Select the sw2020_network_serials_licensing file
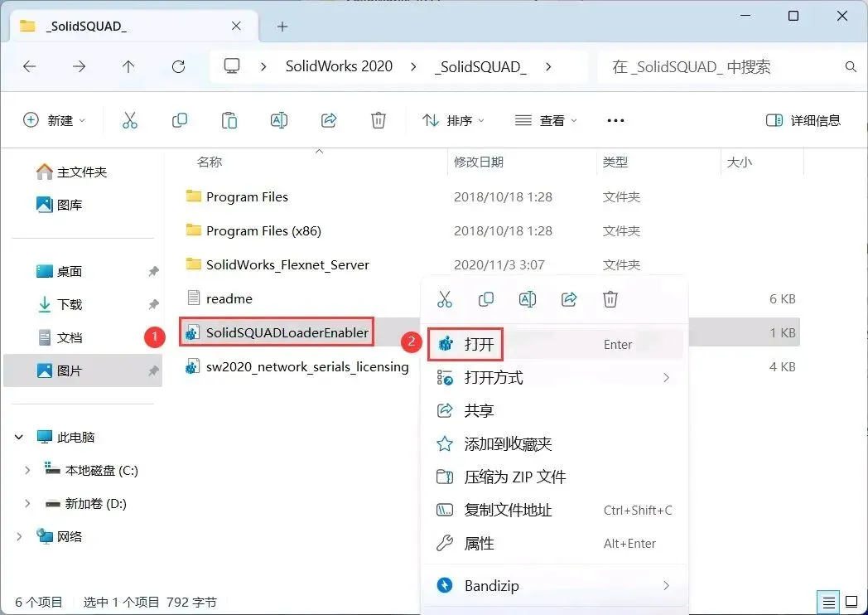The image size is (868, 615). point(307,367)
